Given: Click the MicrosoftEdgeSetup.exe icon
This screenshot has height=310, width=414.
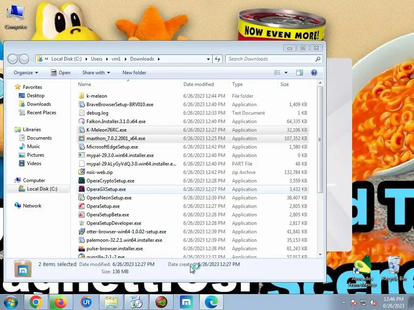Looking at the screenshot, I should [x=82, y=147].
